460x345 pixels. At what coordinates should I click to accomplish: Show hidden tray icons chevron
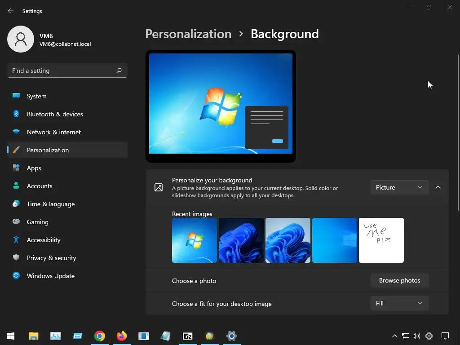click(x=395, y=336)
